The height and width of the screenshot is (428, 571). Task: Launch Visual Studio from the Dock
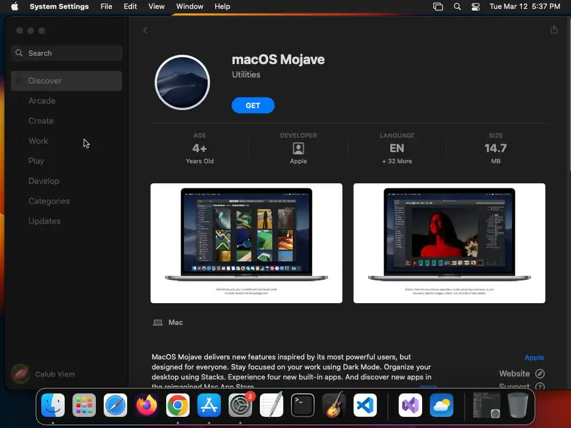pyautogui.click(x=410, y=405)
